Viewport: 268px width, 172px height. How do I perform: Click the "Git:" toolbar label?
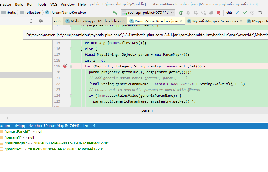(229, 13)
